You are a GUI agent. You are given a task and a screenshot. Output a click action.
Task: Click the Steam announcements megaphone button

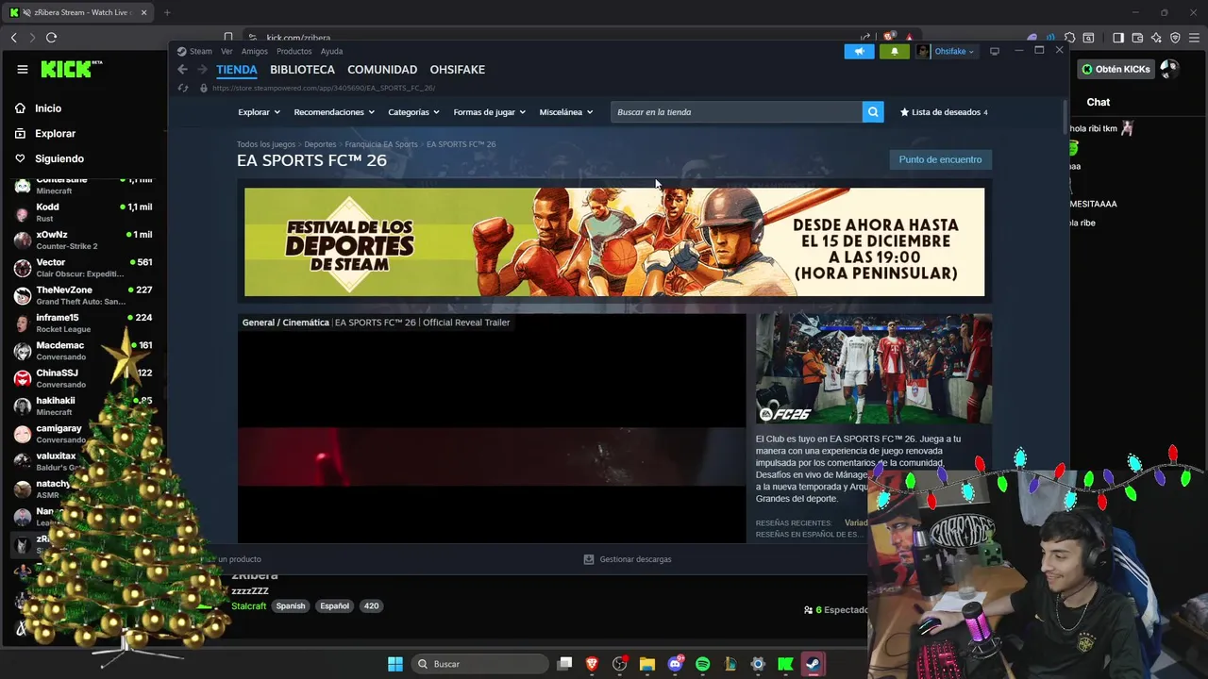pos(859,51)
